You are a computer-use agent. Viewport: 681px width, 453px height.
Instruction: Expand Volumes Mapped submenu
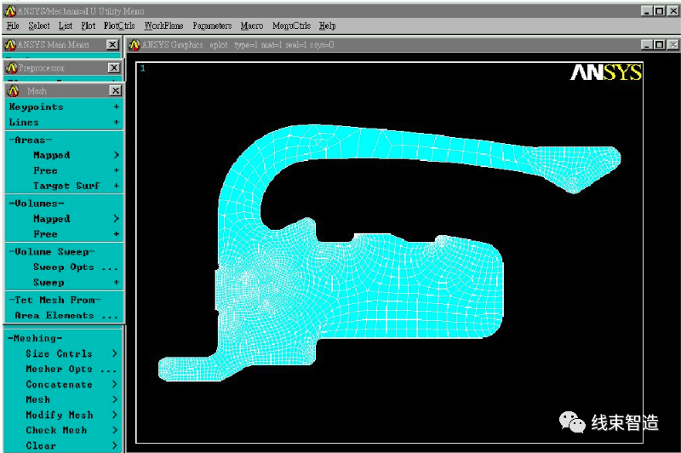pyautogui.click(x=64, y=219)
